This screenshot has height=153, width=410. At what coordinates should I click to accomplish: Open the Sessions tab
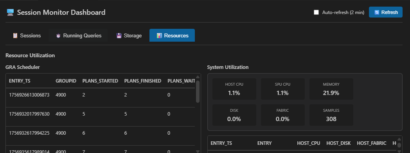27,35
